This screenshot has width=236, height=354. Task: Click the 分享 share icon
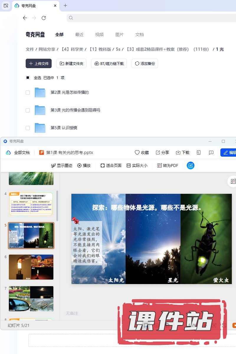[x=158, y=153]
